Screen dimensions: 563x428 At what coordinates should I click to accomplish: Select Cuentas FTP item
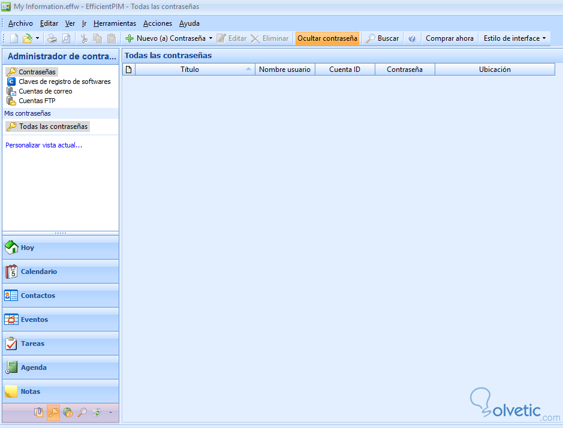pyautogui.click(x=31, y=101)
